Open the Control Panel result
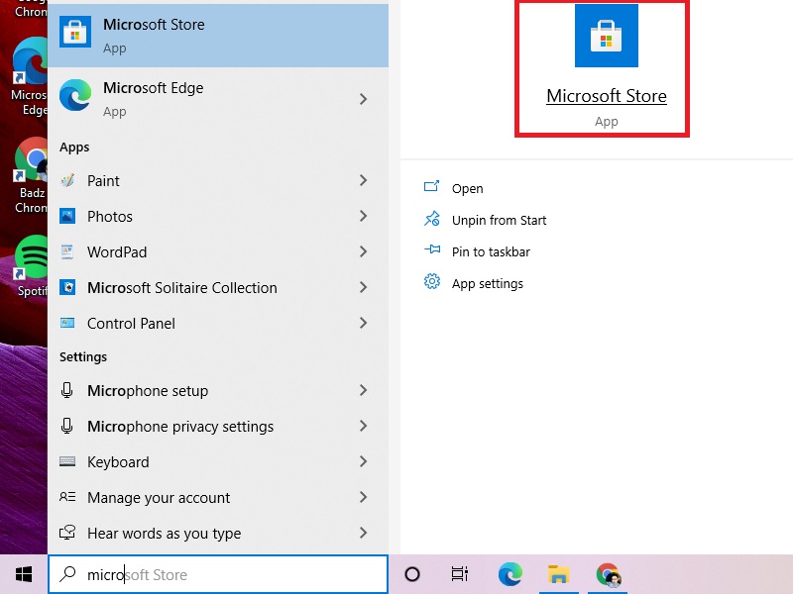The image size is (793, 594). tap(218, 324)
